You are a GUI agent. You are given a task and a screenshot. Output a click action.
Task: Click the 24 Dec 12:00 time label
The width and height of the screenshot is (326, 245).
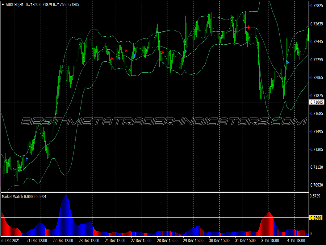pos(115,241)
